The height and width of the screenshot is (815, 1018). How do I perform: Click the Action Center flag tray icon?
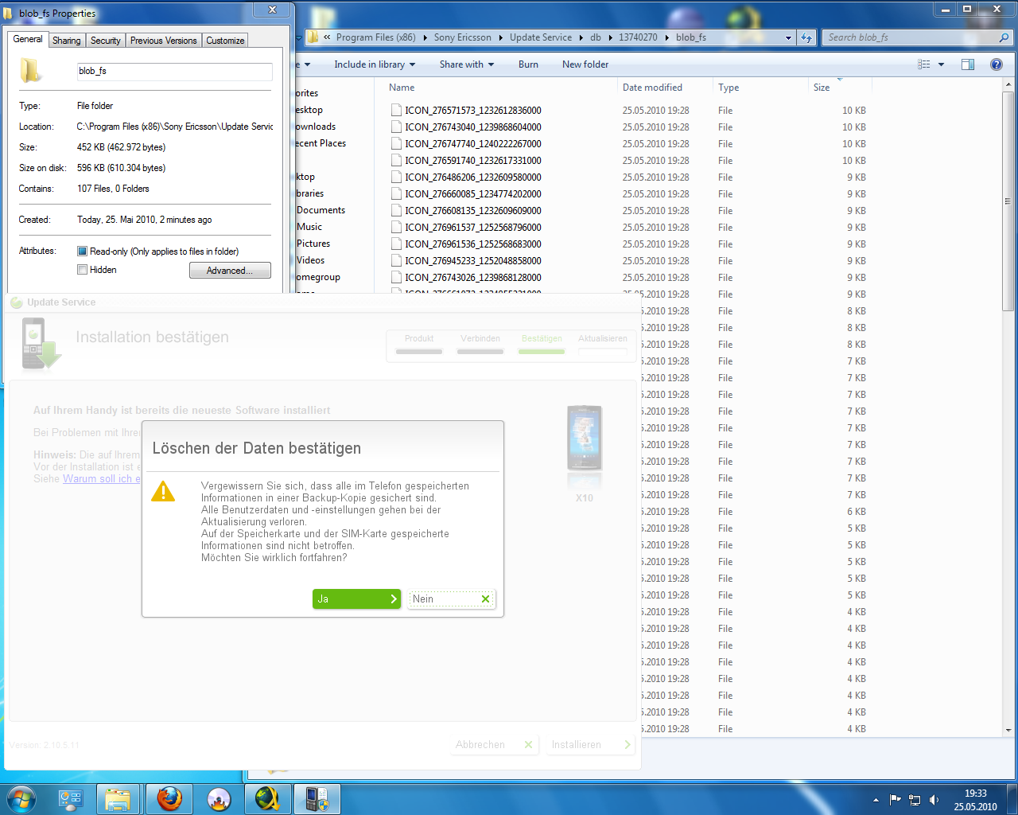point(895,800)
